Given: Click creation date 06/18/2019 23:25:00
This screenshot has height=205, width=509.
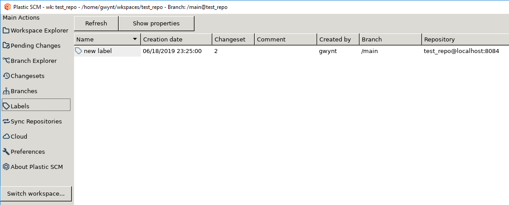Looking at the screenshot, I should click(172, 51).
